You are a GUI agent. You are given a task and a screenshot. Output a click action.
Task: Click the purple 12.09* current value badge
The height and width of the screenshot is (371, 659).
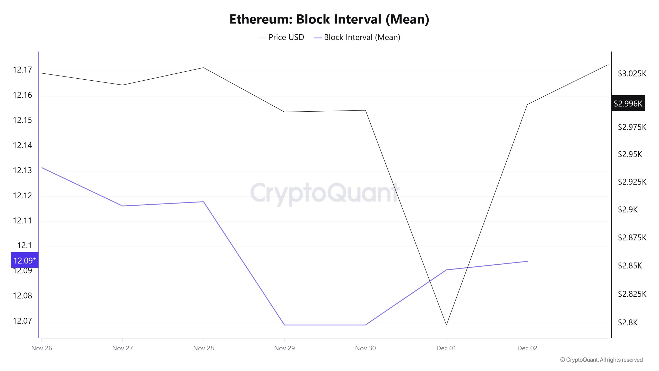[25, 260]
